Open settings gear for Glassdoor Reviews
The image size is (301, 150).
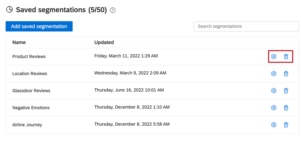(x=273, y=91)
